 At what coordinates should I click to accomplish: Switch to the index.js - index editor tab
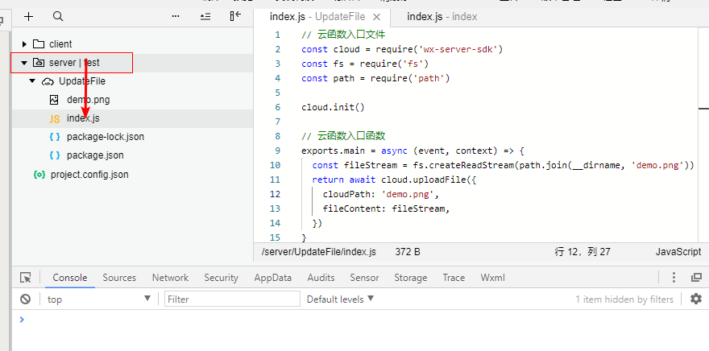tap(442, 16)
